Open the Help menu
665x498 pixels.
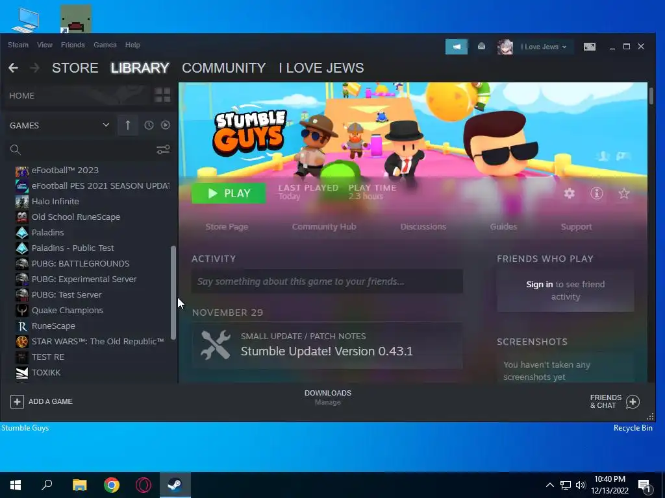point(132,45)
